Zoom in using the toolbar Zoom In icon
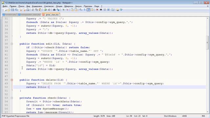Screen dimensions: 210x118 click(x=63, y=10)
